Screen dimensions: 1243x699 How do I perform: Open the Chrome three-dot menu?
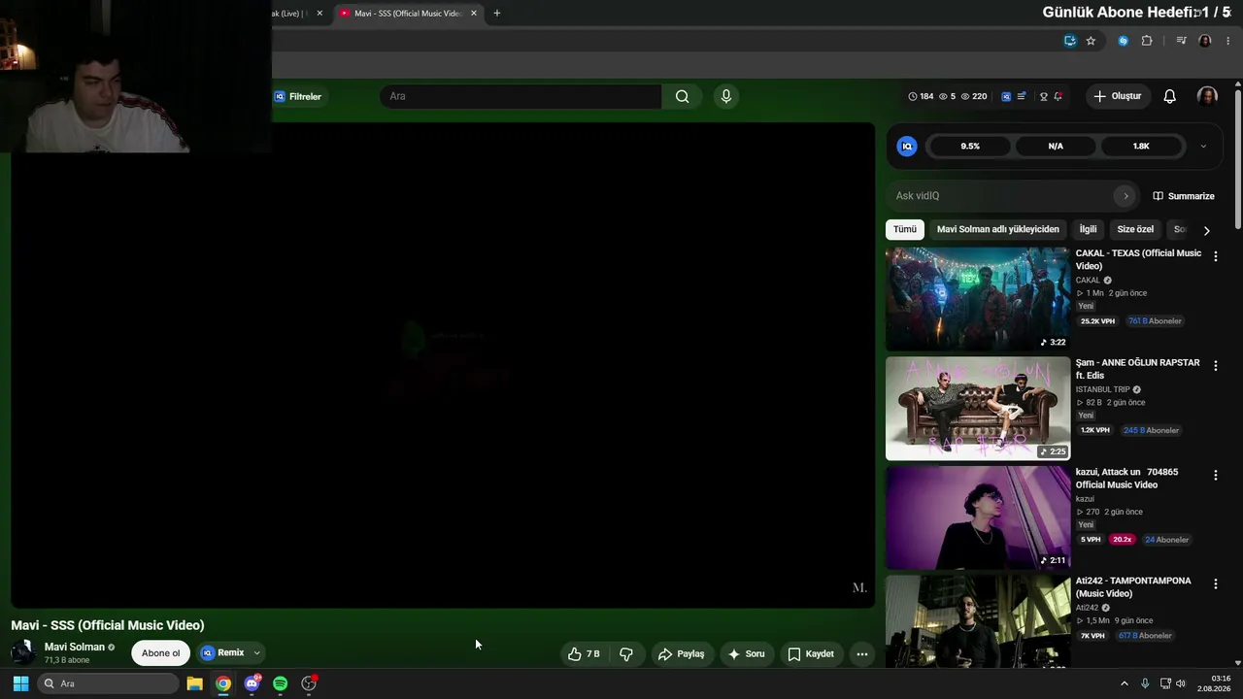click(1228, 41)
